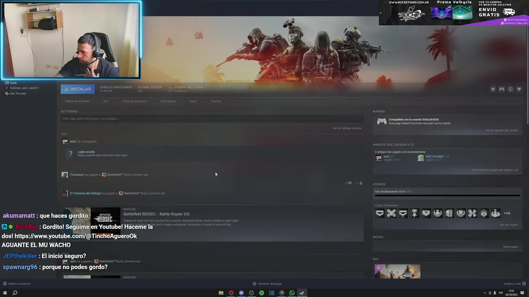Screen dimensions: 529x297
Task: Click the comment bubble icon on Tinchoxxx post
Action: point(350,183)
